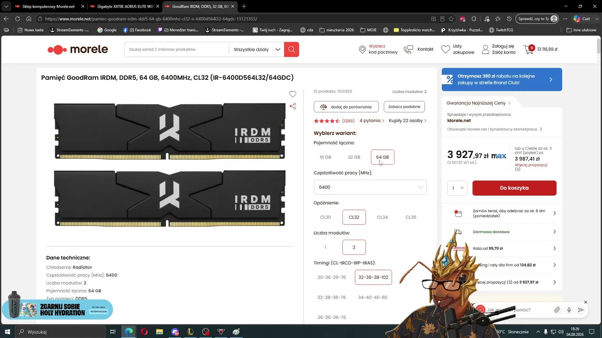Viewport: 602px width, 338px height.
Task: Open the TwitchTCG bookmark
Action: tap(501, 30)
